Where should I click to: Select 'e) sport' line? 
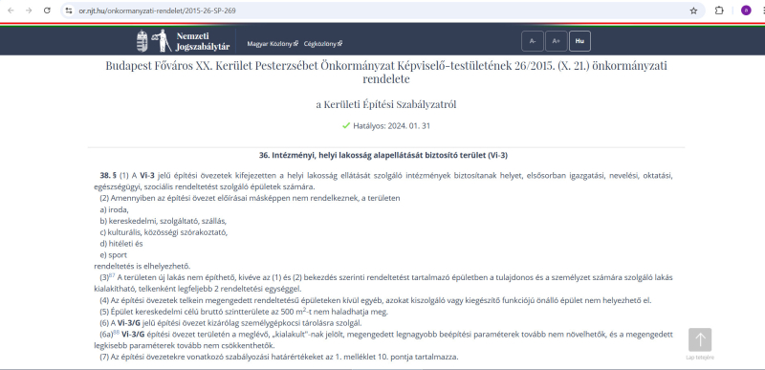pyautogui.click(x=113, y=255)
